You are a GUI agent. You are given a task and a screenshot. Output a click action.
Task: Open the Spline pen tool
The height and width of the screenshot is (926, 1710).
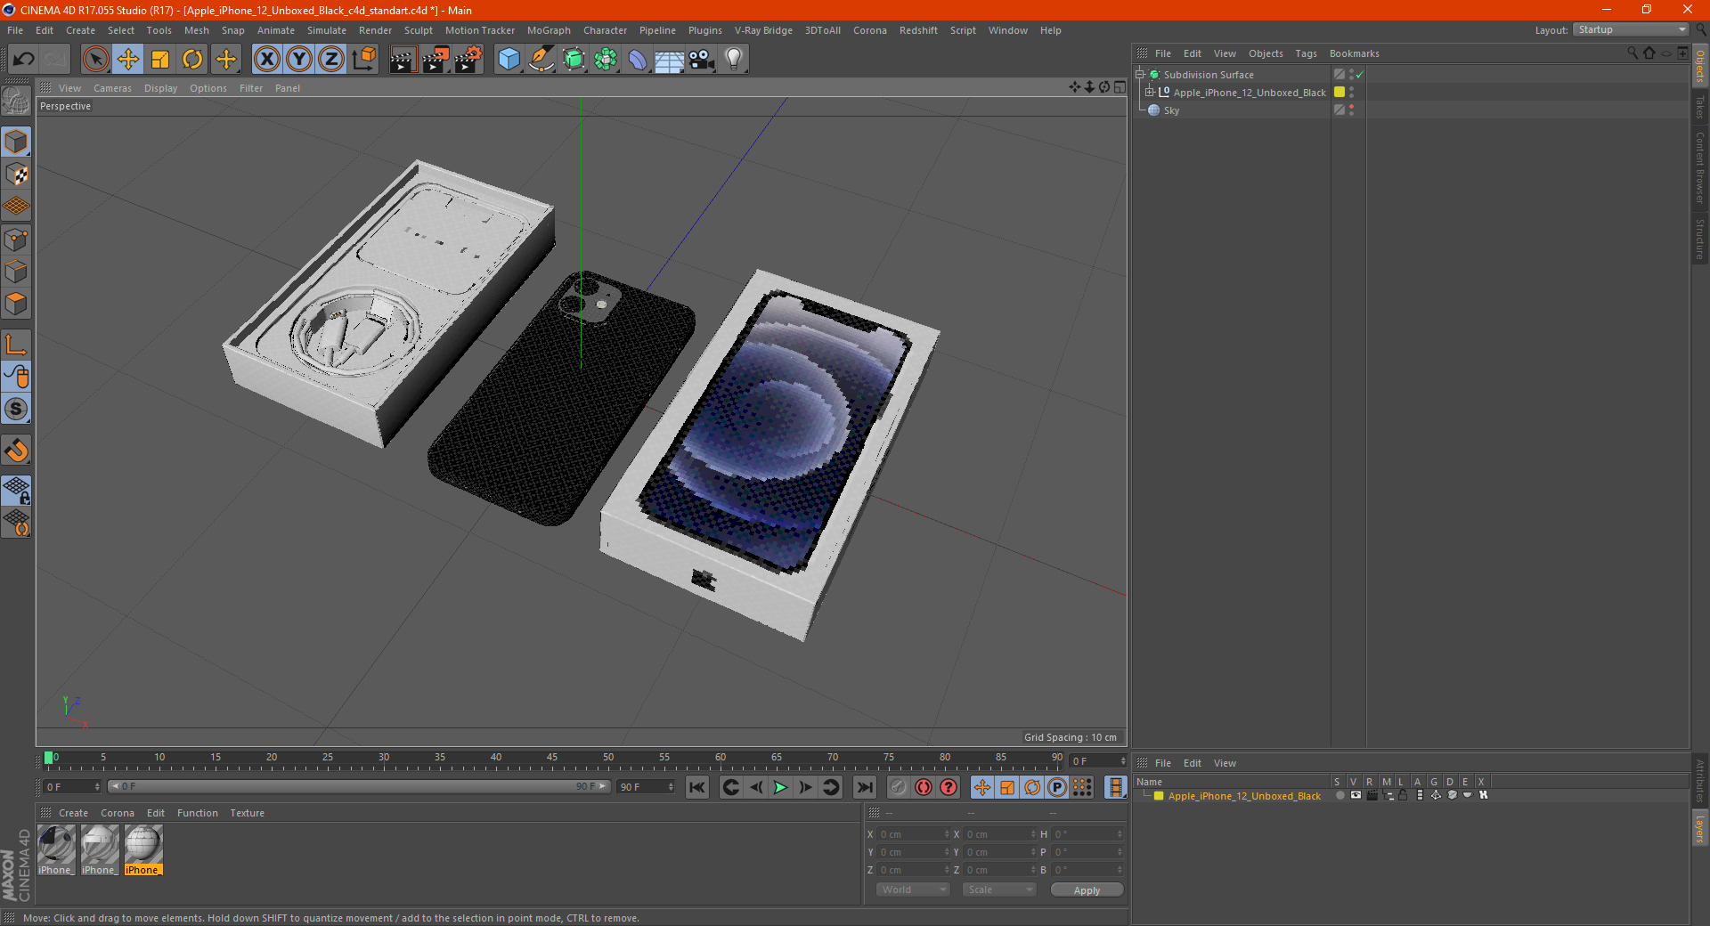[x=541, y=60]
